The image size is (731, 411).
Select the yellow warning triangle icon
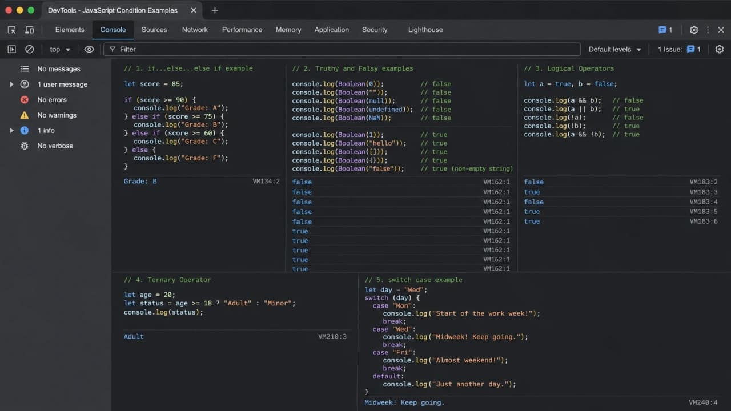[25, 115]
